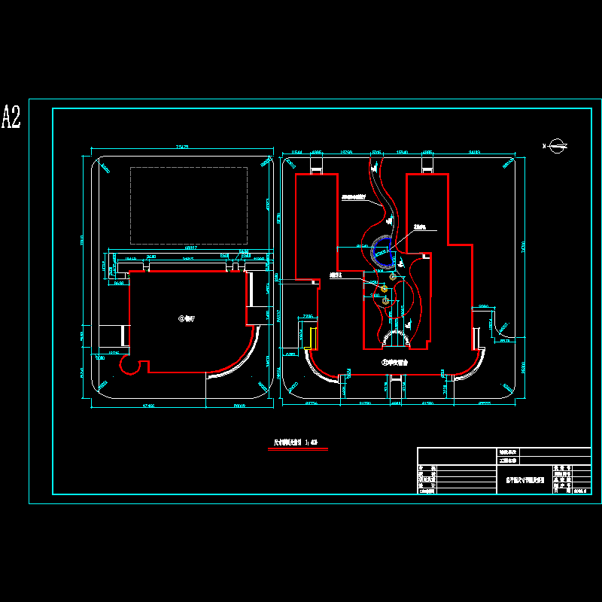Select the top-right header row of title block

[x=555, y=452]
